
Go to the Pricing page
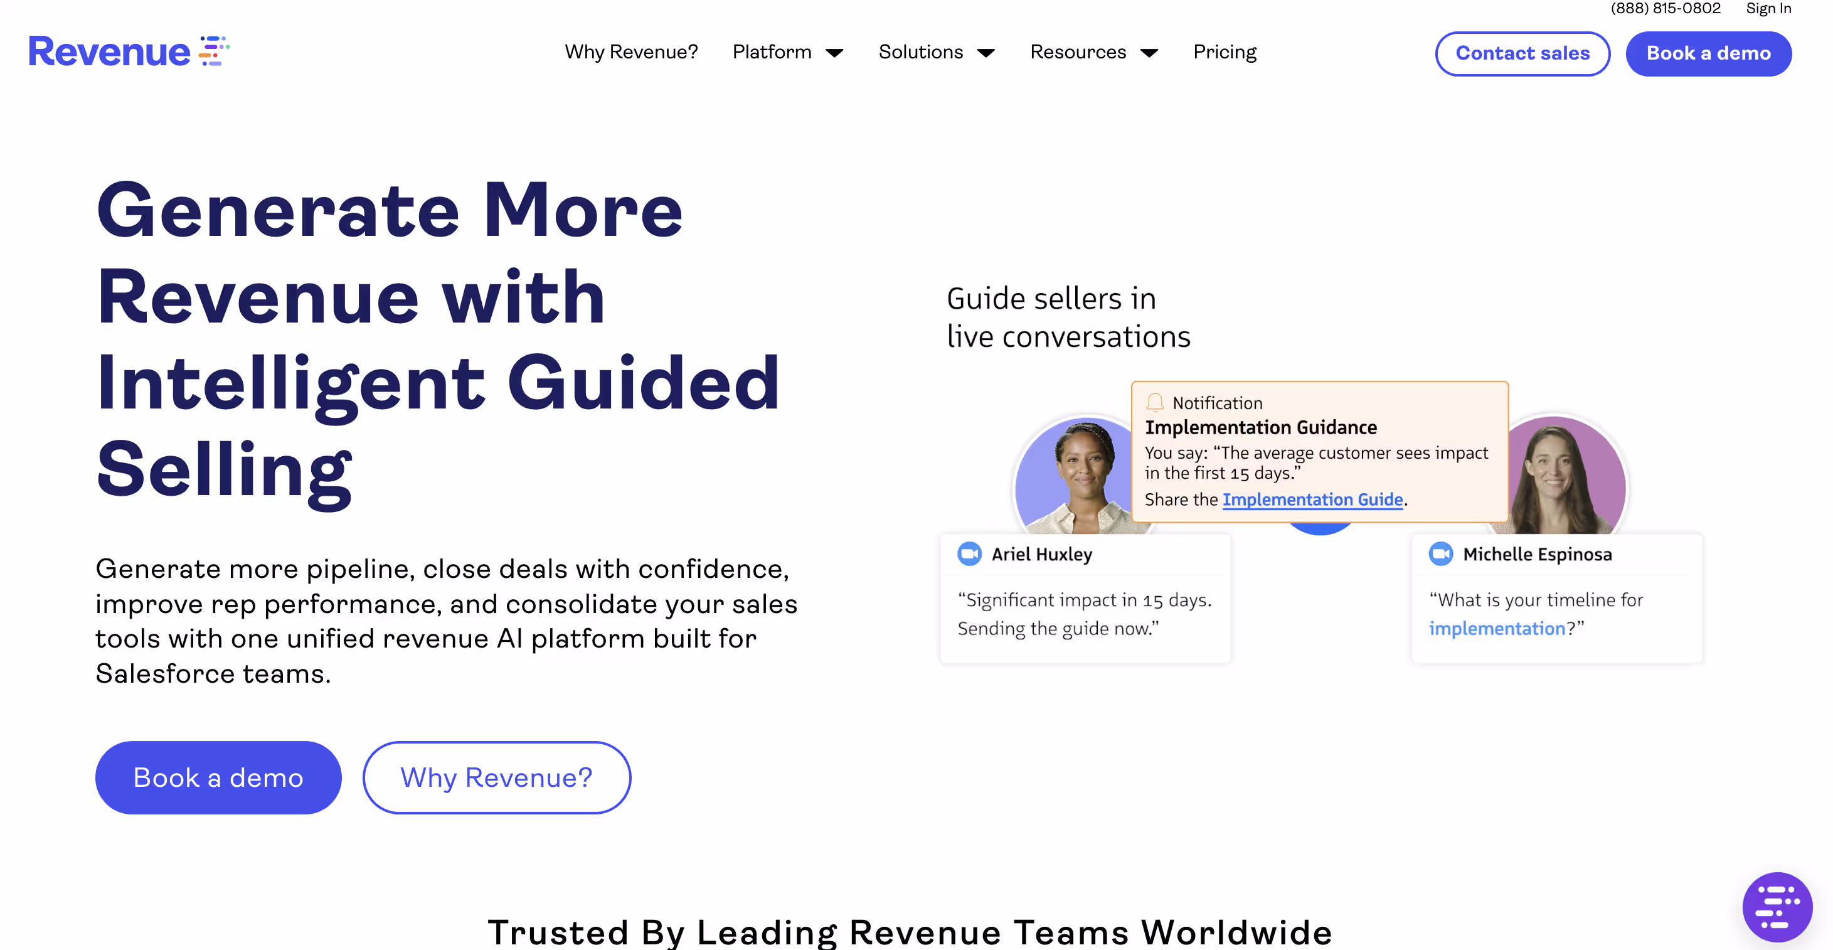[x=1225, y=52]
